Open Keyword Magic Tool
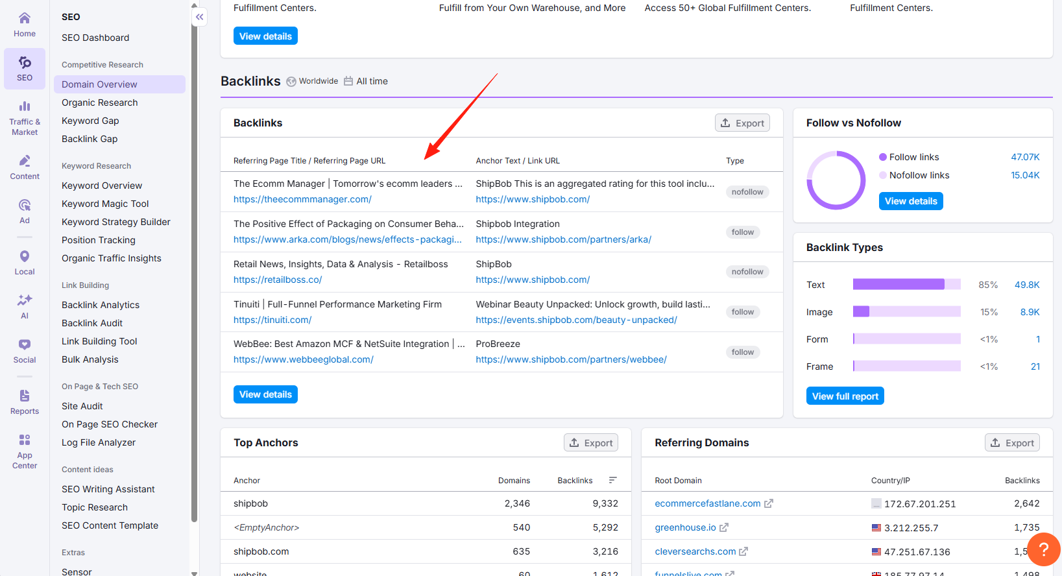The width and height of the screenshot is (1062, 576). [x=105, y=204]
